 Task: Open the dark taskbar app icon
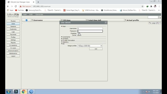pos(16,92)
